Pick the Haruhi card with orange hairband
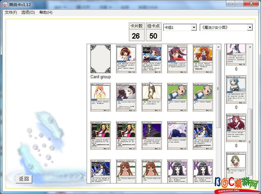The height and width of the screenshot is (194, 261). point(126,59)
